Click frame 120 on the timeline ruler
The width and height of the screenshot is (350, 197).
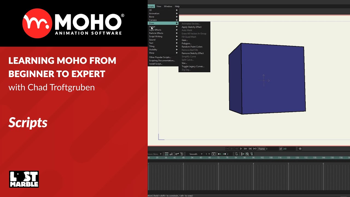click(288, 158)
